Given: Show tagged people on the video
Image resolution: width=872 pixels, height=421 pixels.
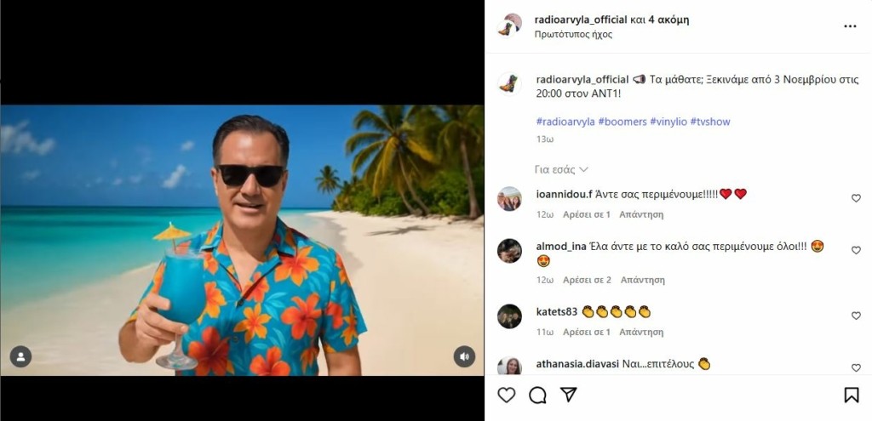Looking at the screenshot, I should [x=20, y=356].
